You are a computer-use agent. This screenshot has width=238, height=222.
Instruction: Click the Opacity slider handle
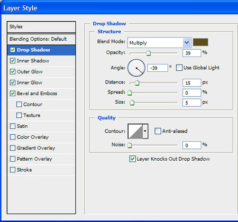click(x=149, y=53)
